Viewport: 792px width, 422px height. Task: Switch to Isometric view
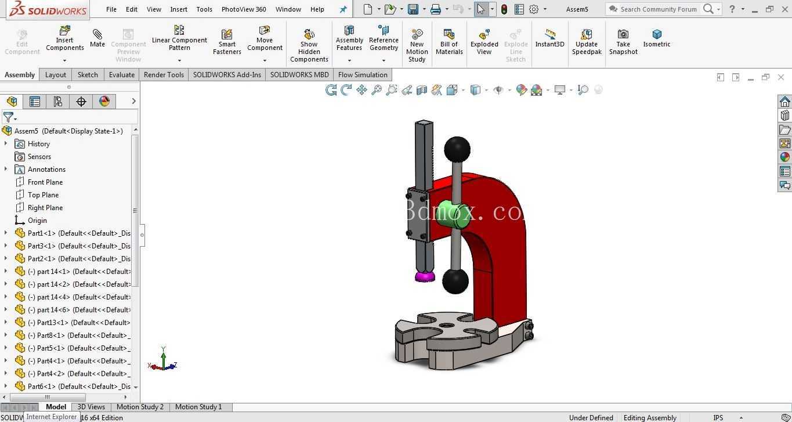[x=657, y=38]
